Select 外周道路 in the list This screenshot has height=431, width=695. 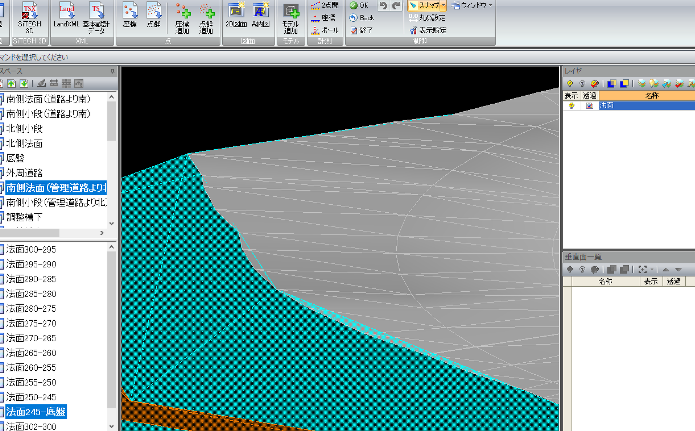(x=24, y=173)
